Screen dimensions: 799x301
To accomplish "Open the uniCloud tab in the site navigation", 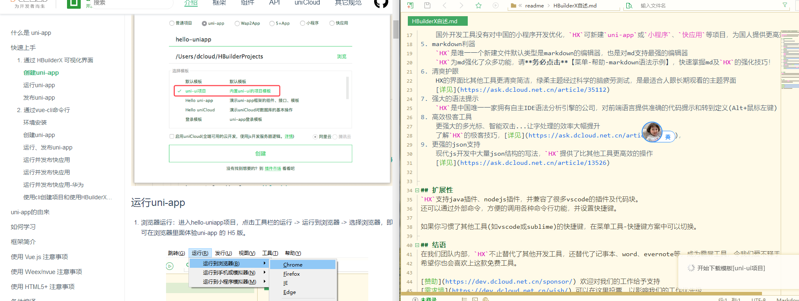I will 307,3.
